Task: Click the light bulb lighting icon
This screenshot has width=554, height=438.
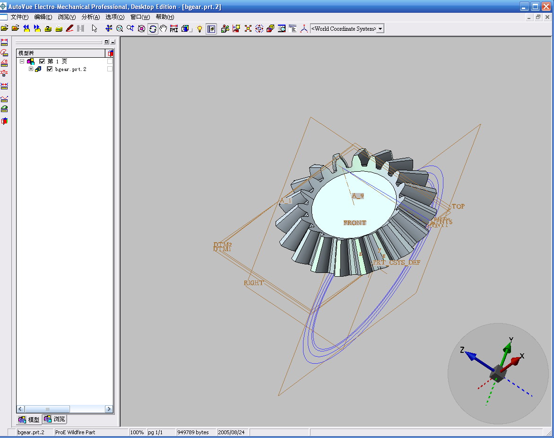Action: point(199,29)
